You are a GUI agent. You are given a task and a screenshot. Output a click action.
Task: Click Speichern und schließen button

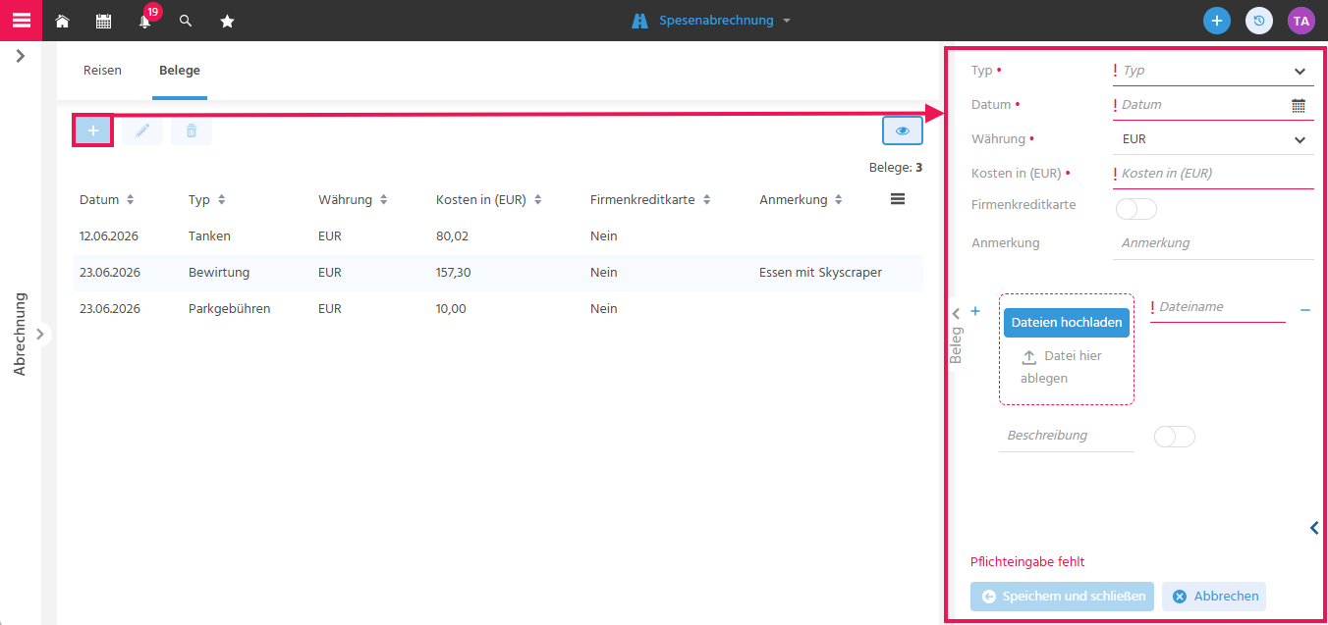point(1063,597)
